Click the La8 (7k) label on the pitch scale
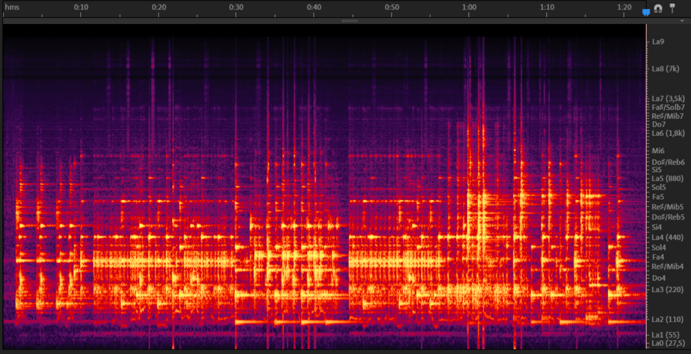This screenshot has height=354, width=691. (665, 69)
